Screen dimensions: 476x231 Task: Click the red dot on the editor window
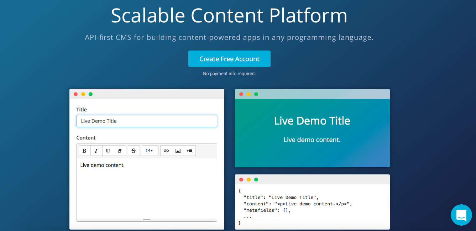pos(75,94)
